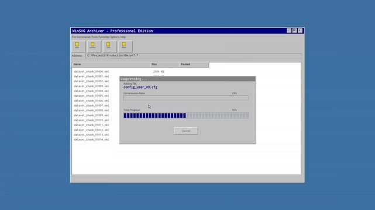Open the Options menu

pyautogui.click(x=115, y=37)
